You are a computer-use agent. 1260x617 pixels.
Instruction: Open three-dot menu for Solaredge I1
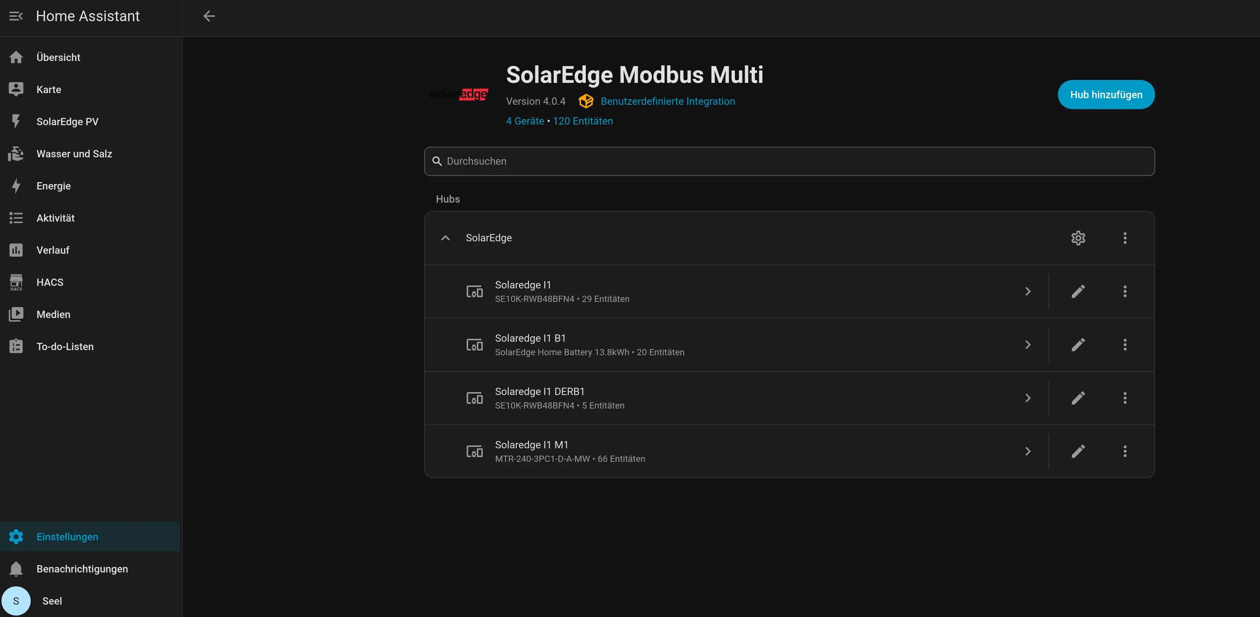(x=1124, y=292)
